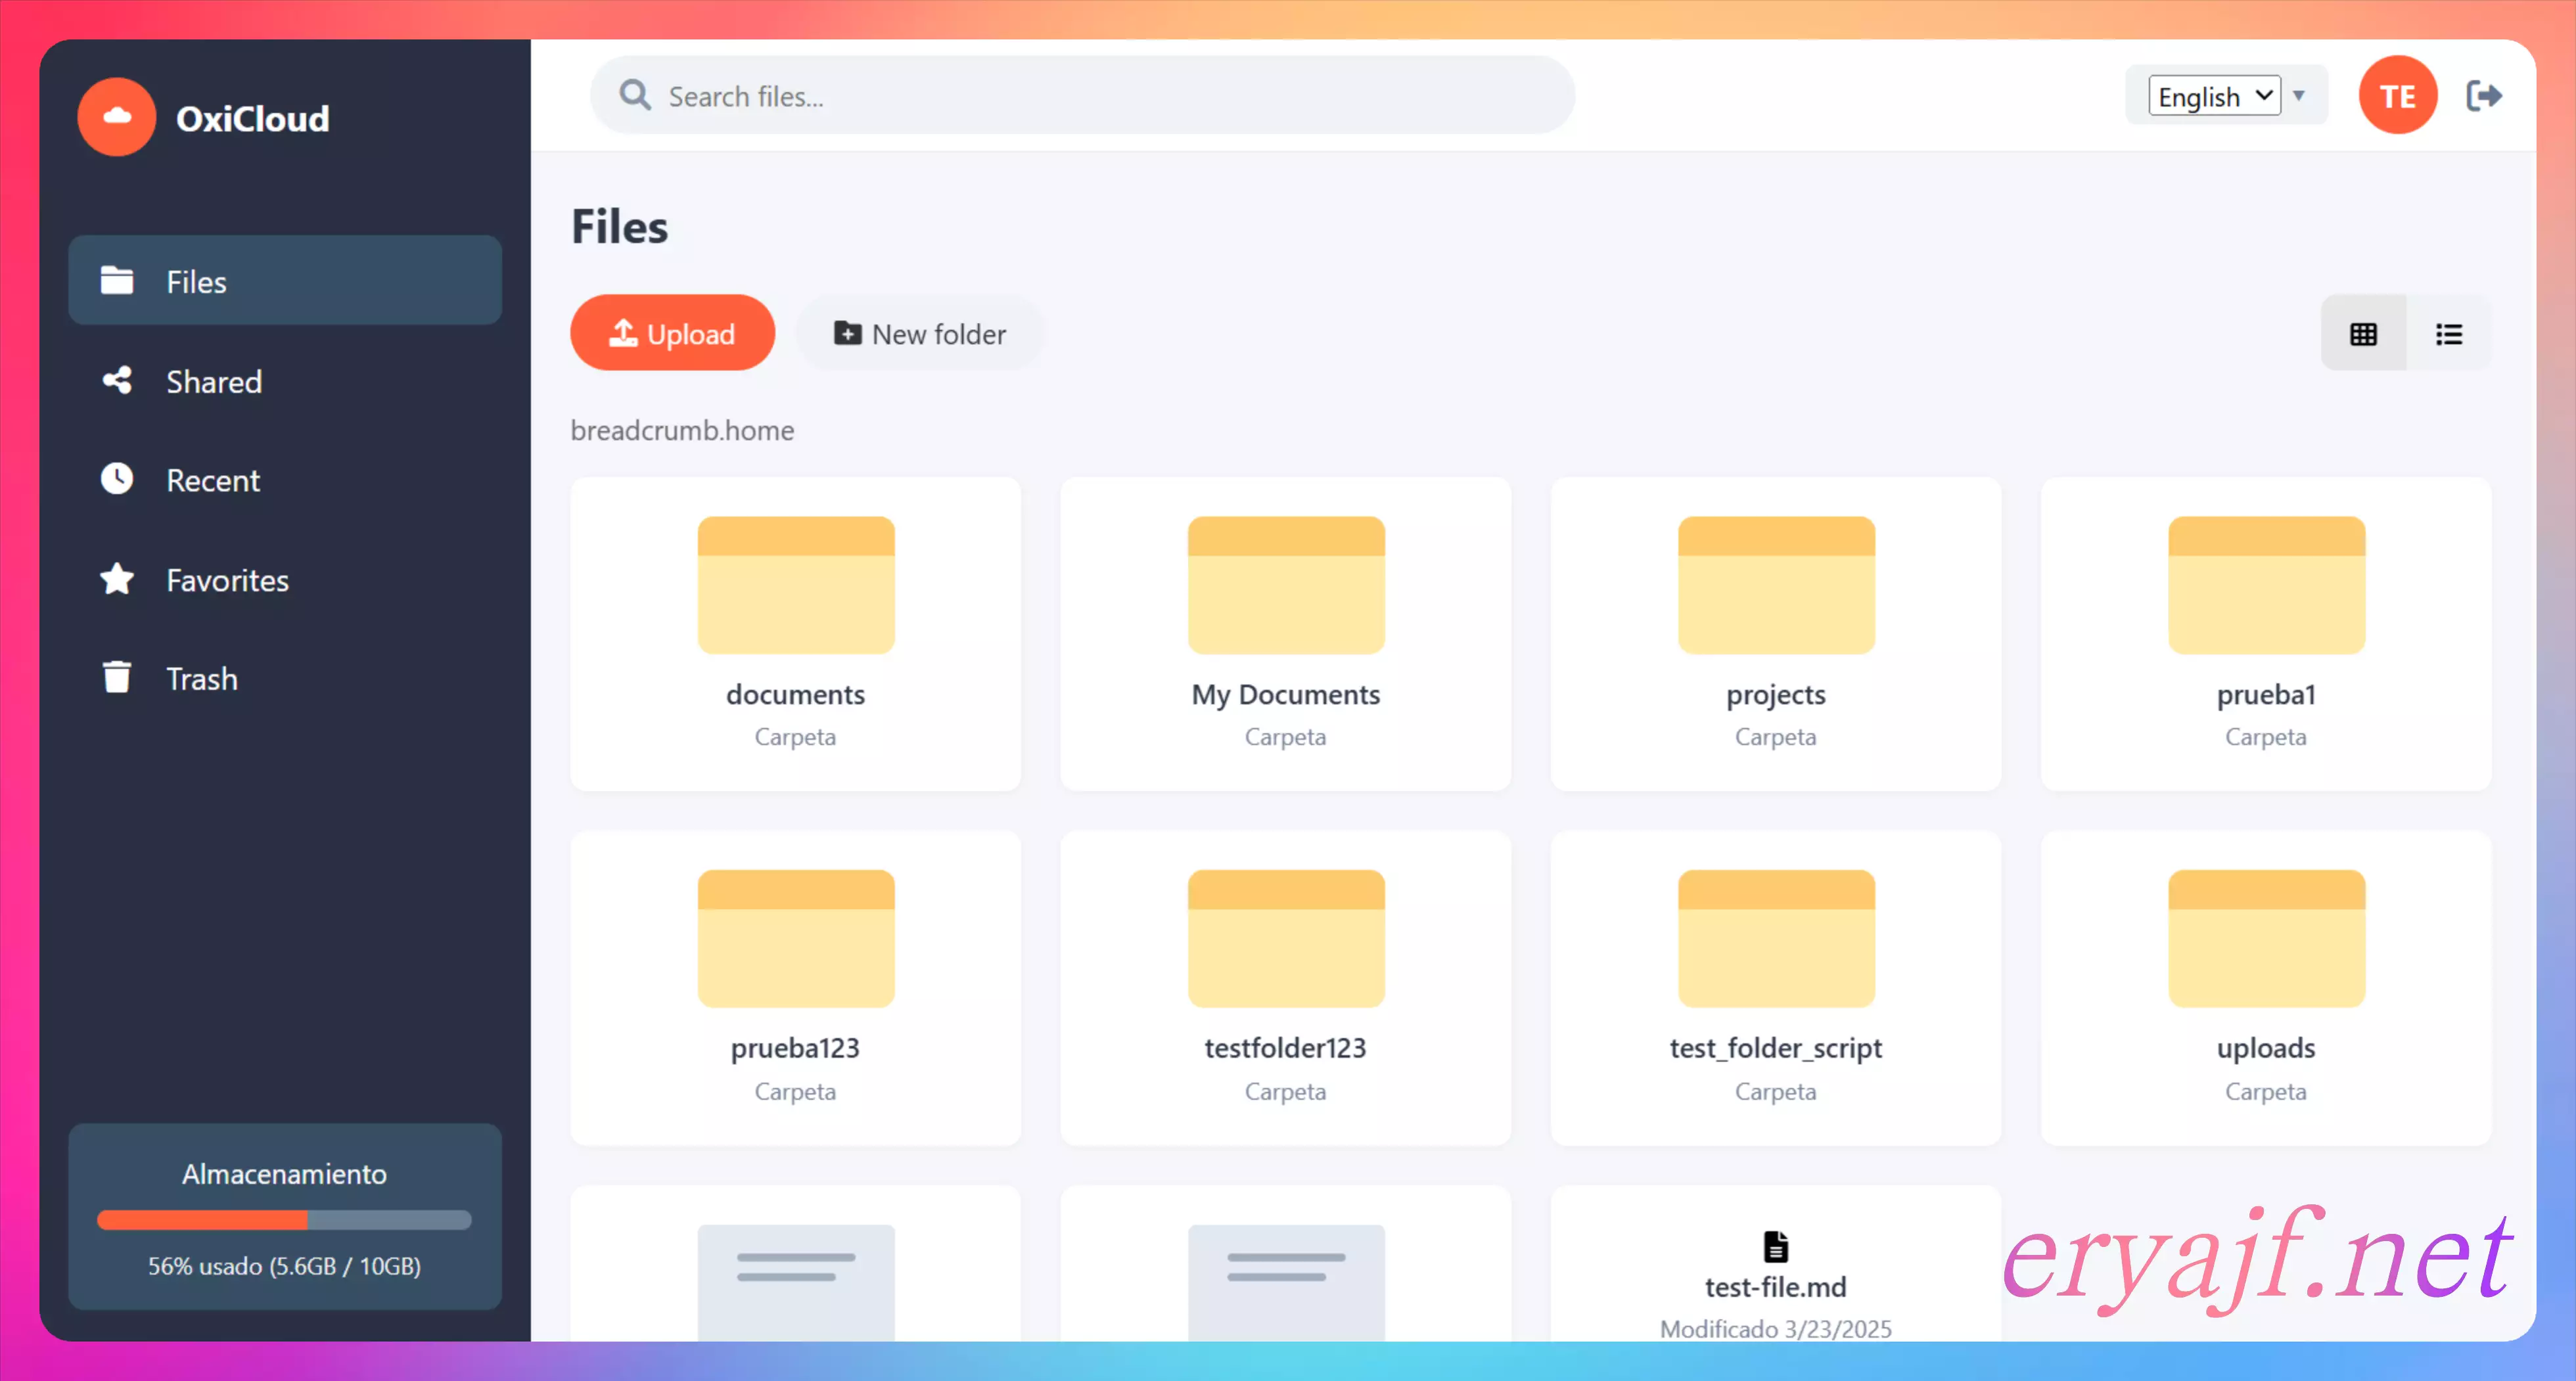The width and height of the screenshot is (2576, 1381).
Task: Select the first document thumbnail at the bottom
Action: click(796, 1282)
